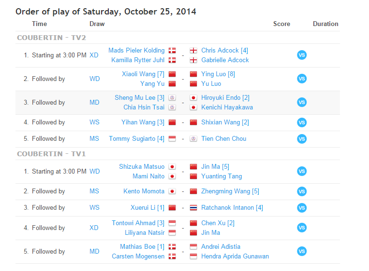Image resolution: width=369 pixels, height=271 pixels.
Task: Open MD draw link for Mathias Boe match
Action: point(94,251)
